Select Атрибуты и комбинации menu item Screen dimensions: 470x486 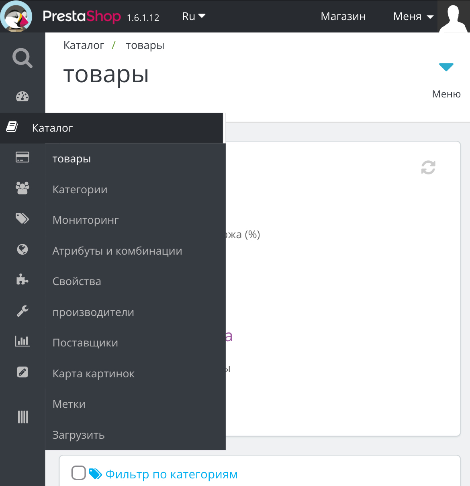point(117,251)
